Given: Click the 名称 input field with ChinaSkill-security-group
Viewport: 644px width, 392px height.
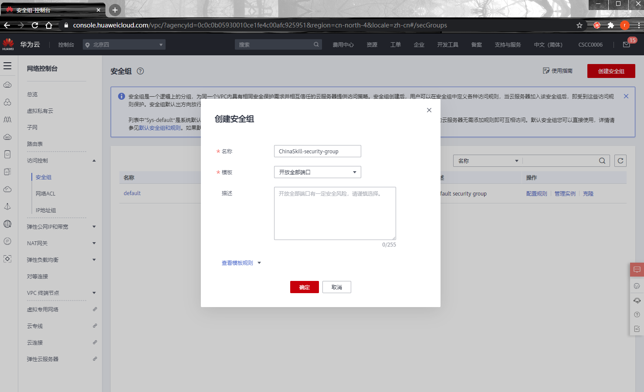Looking at the screenshot, I should click(x=318, y=151).
